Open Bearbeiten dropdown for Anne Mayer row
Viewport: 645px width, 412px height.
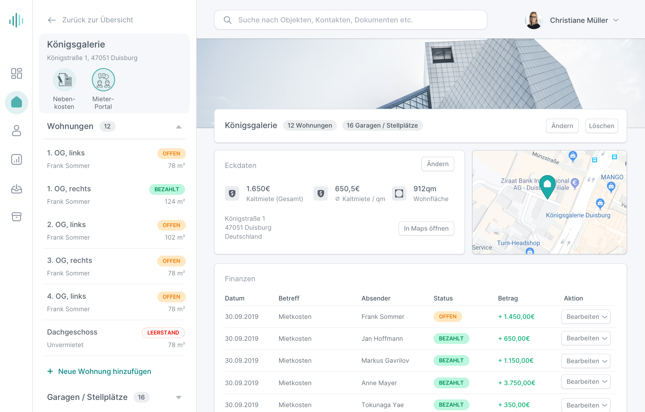point(586,382)
